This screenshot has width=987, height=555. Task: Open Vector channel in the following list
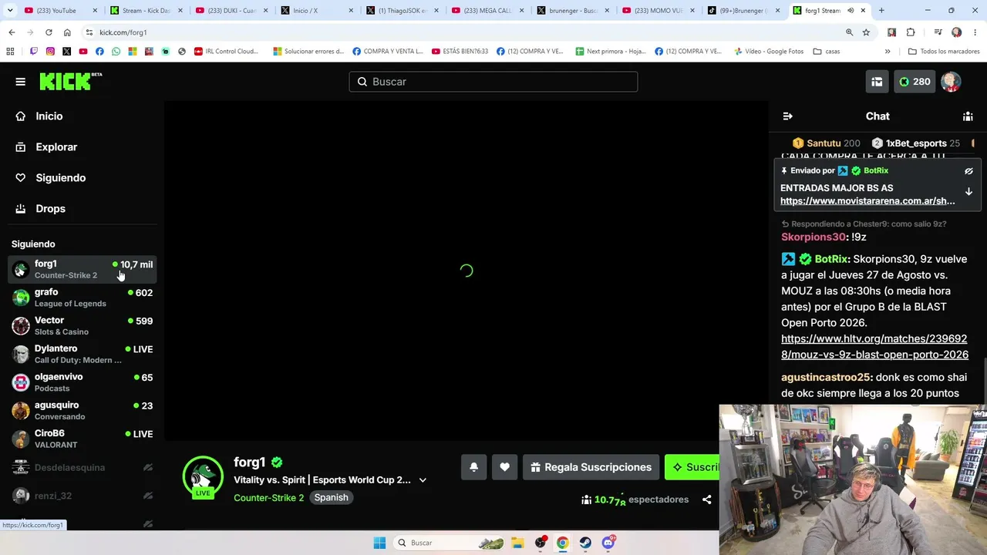[82, 326]
